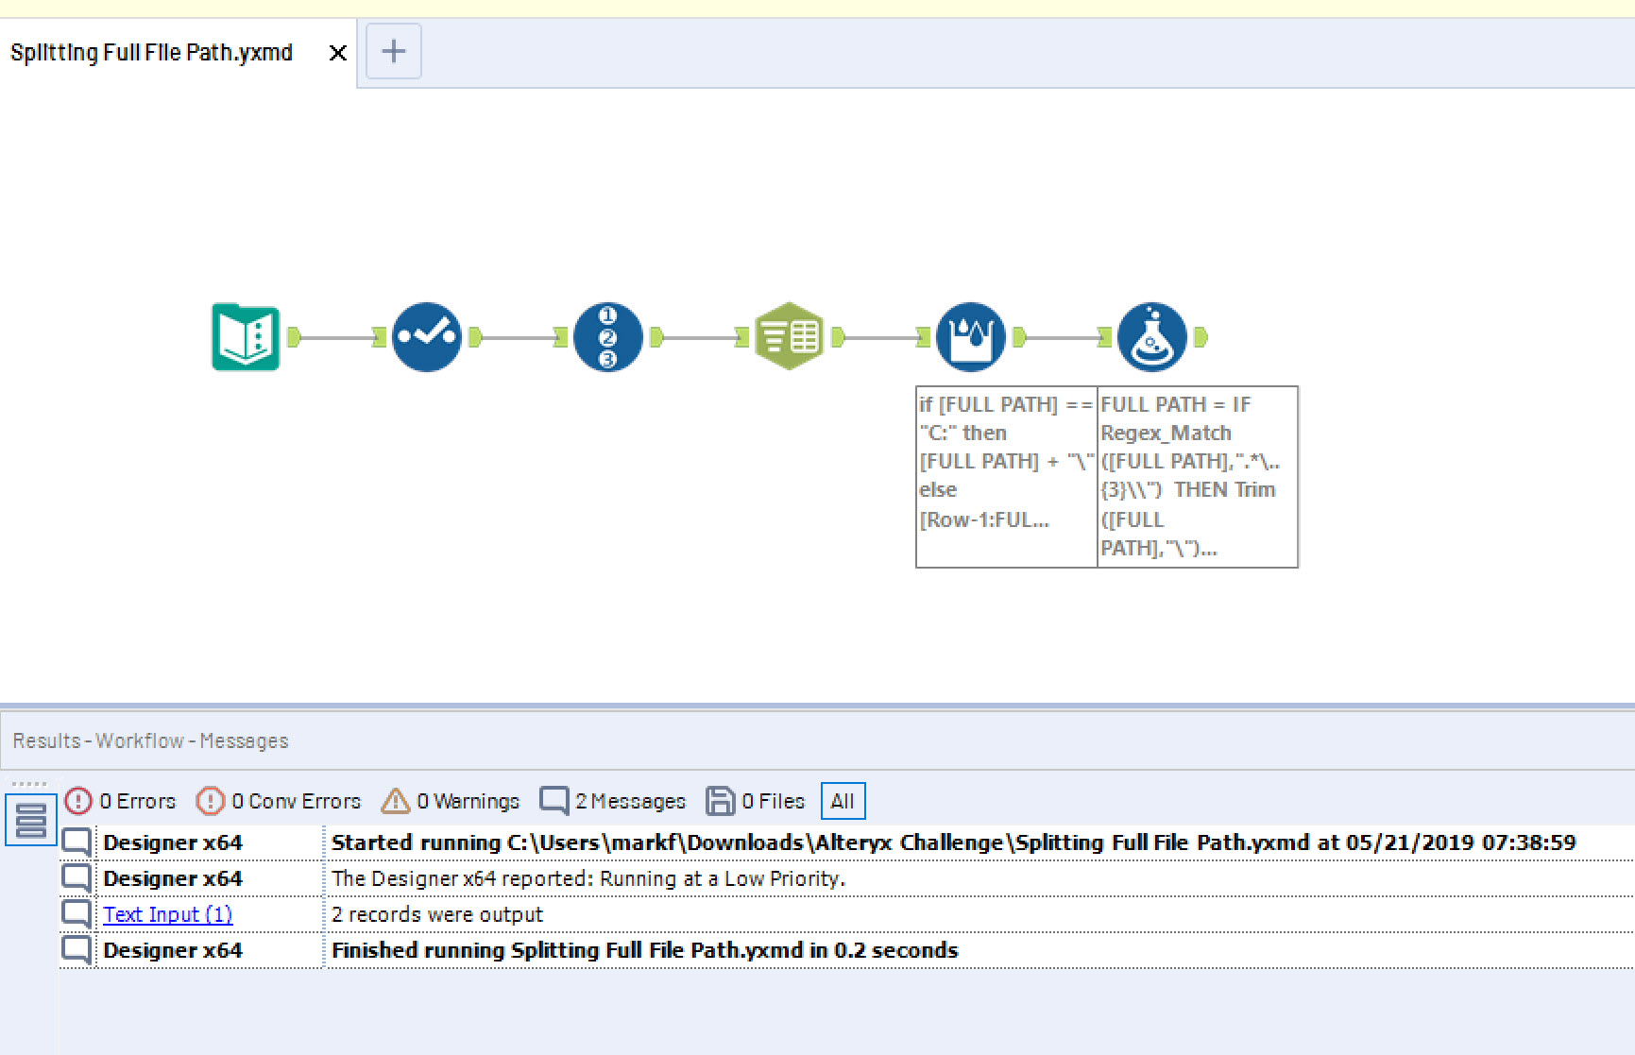Open the Text Input (1) link
1635x1055 pixels.
click(x=167, y=913)
